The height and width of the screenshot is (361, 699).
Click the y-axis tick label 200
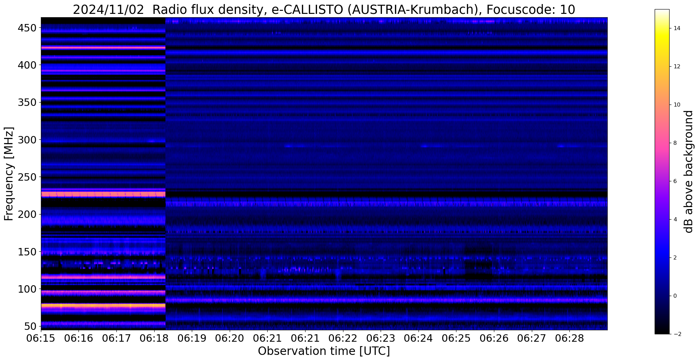click(x=27, y=215)
